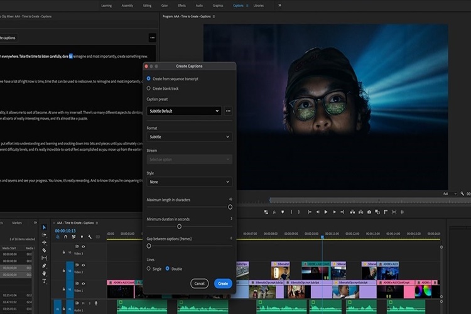Open timeline sequence panel menu
Screen dimensions: 471x314
click(x=97, y=223)
